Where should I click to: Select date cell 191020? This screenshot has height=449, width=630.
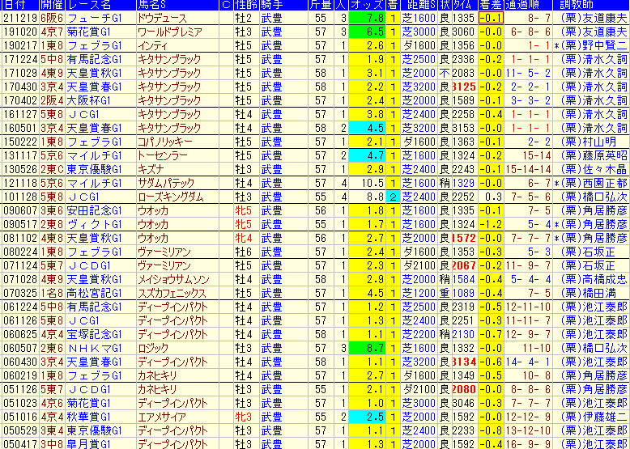pos(20,32)
